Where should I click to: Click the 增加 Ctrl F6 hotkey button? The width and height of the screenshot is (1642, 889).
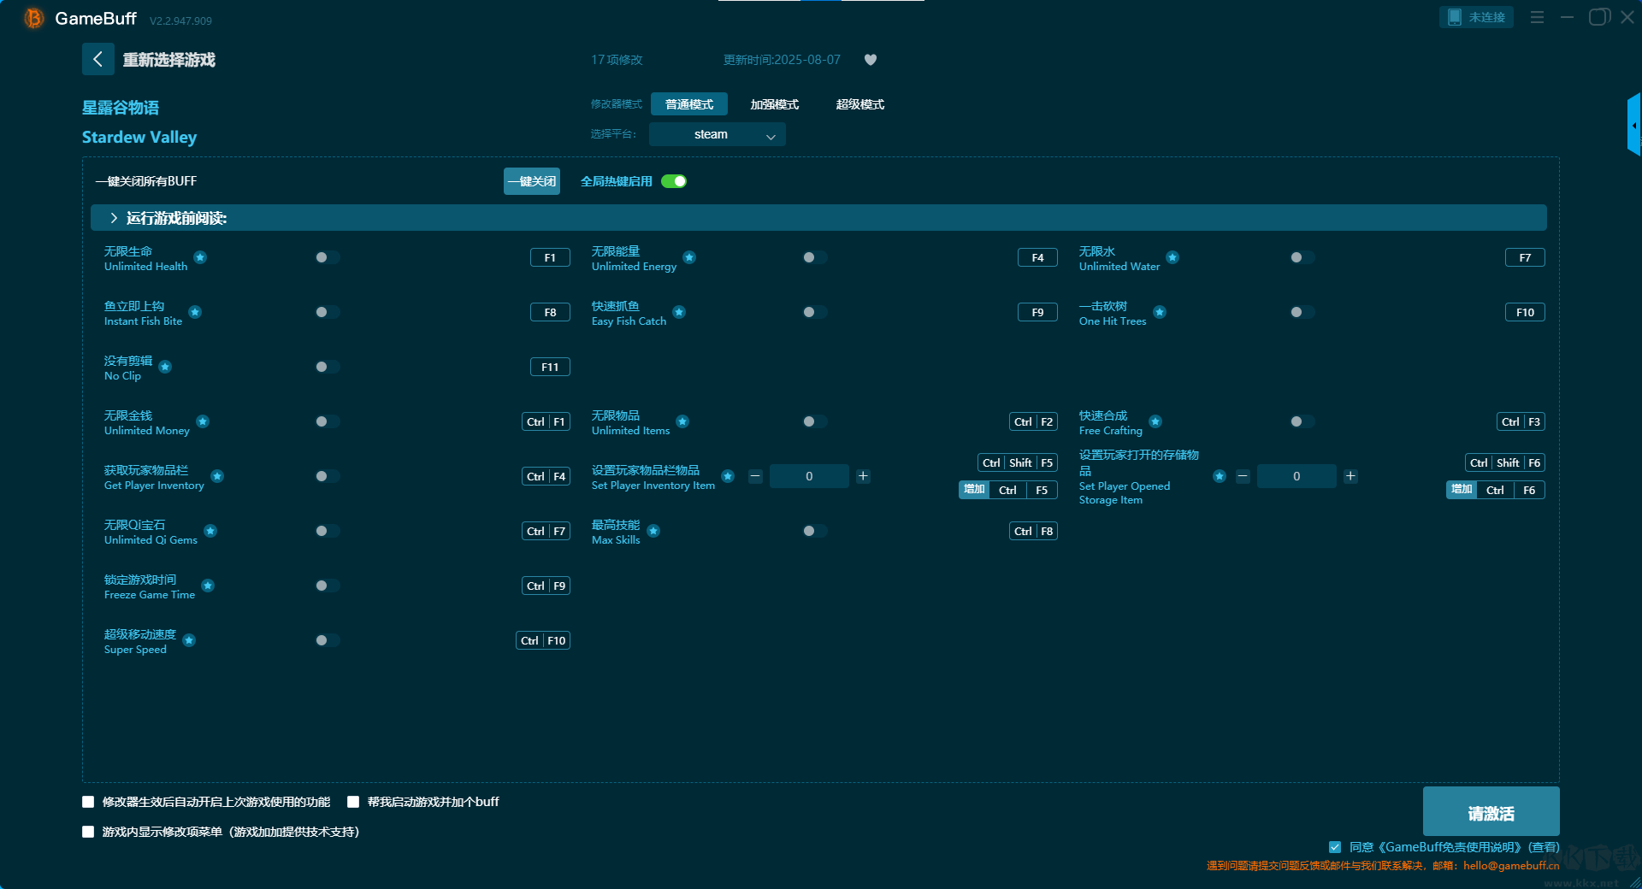[1496, 490]
